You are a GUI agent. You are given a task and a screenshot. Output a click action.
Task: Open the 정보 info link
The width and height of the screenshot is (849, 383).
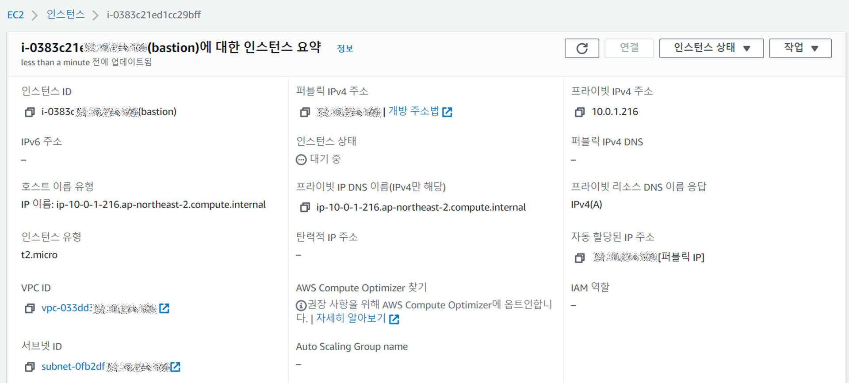click(x=345, y=49)
